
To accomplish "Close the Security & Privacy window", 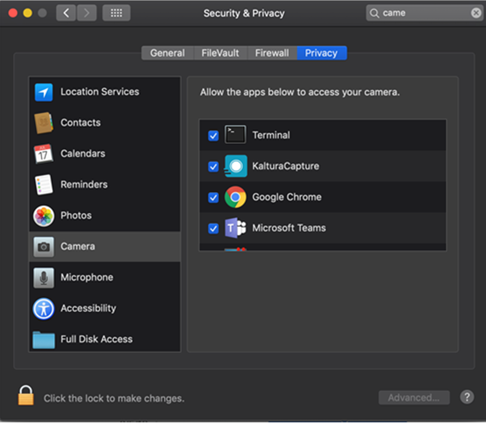I will (13, 13).
